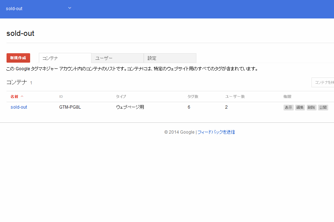This screenshot has width=334, height=222.
Task: Click the sold-out page heading
Action: [20, 34]
